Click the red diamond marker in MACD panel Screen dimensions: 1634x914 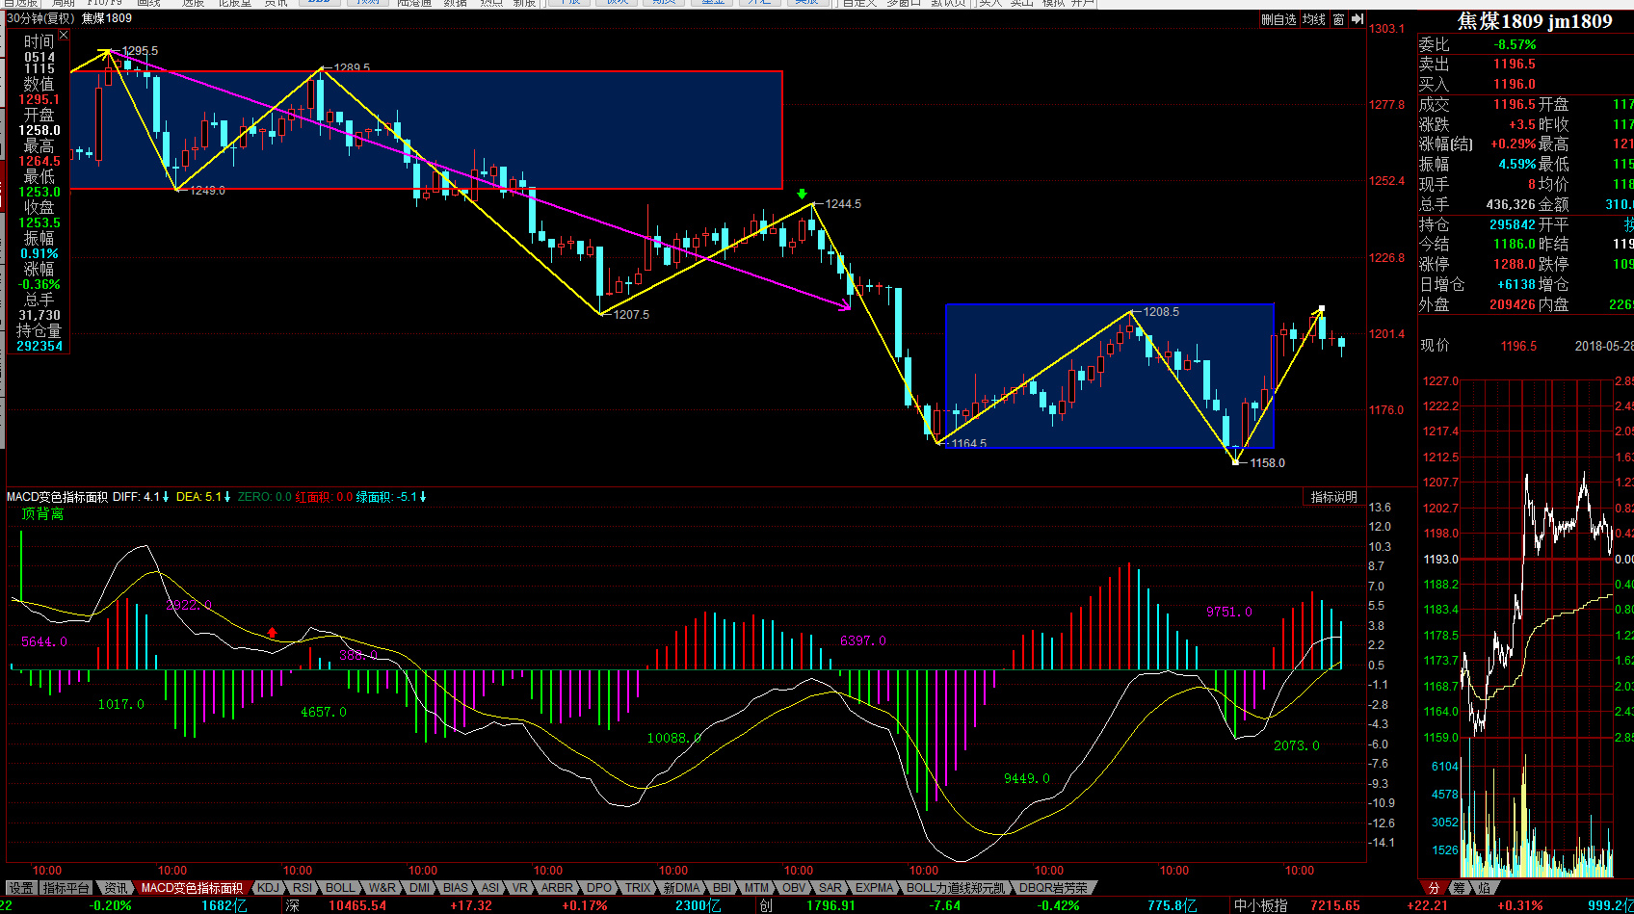(273, 633)
